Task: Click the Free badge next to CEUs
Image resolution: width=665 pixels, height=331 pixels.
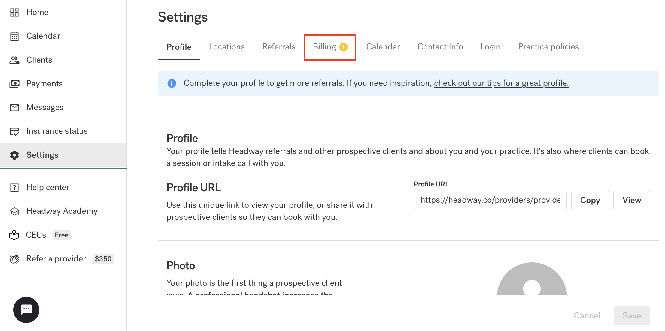Action: (61, 235)
